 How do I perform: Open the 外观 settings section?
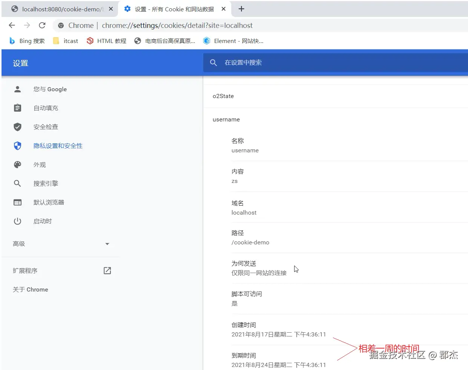(x=40, y=164)
